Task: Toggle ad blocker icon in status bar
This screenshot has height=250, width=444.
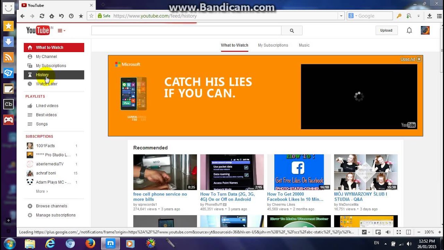Action: pos(378,232)
